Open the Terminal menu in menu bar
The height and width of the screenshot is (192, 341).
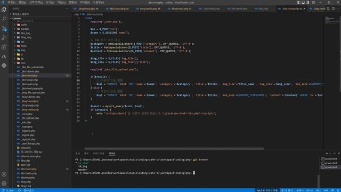pyautogui.click(x=85, y=2)
